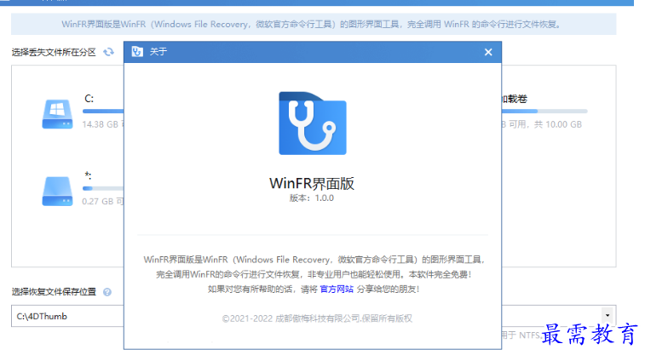Click the refresh partitions icon
The height and width of the screenshot is (361, 645).
click(108, 52)
